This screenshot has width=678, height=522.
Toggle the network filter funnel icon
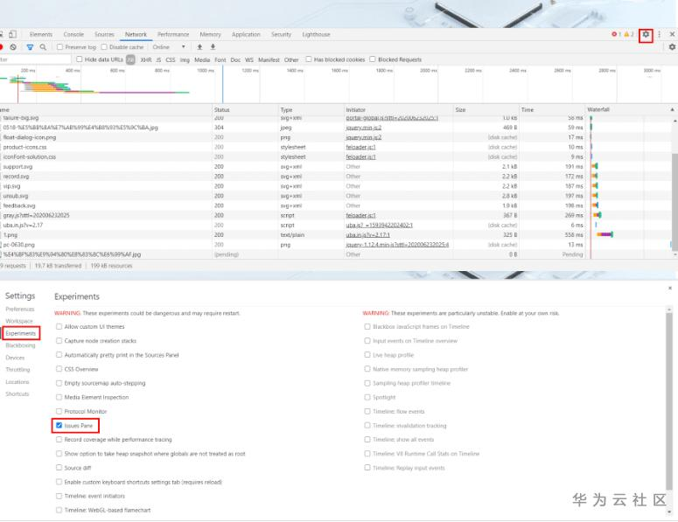point(30,47)
